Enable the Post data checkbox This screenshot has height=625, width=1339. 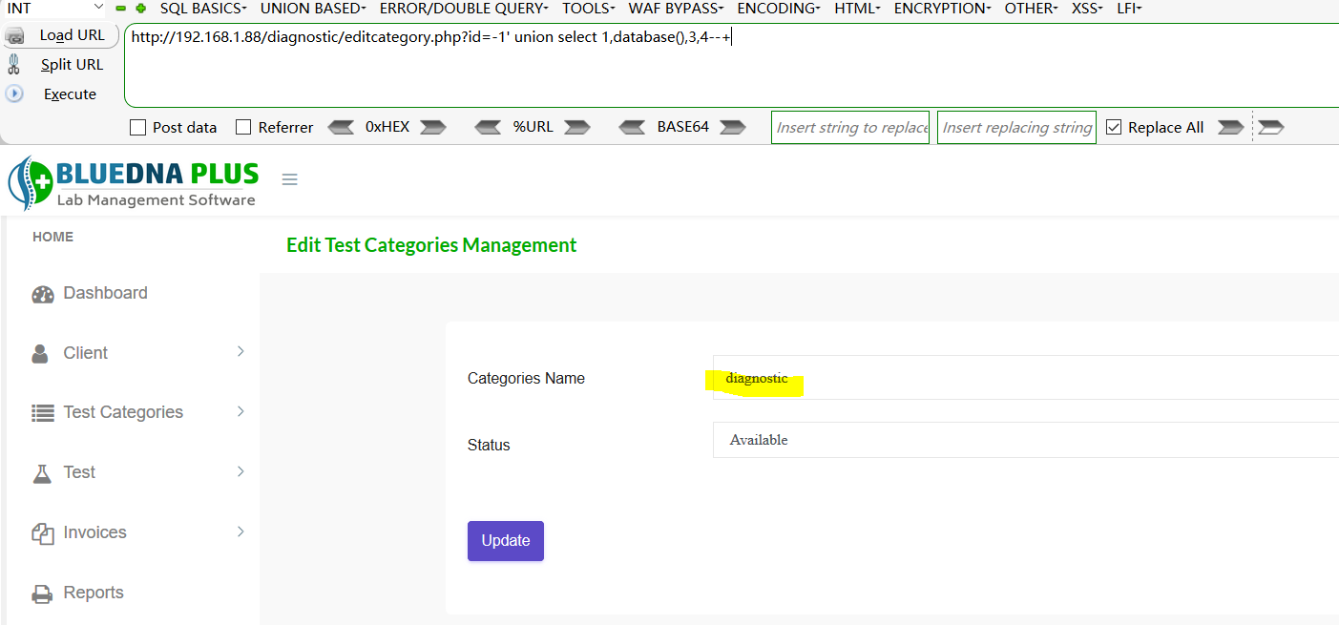pyautogui.click(x=137, y=127)
